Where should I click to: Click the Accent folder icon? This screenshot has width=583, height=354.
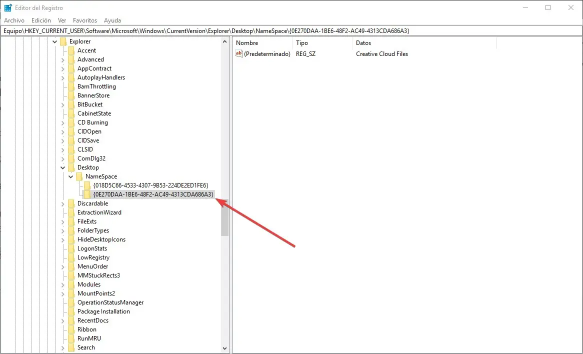tap(71, 50)
